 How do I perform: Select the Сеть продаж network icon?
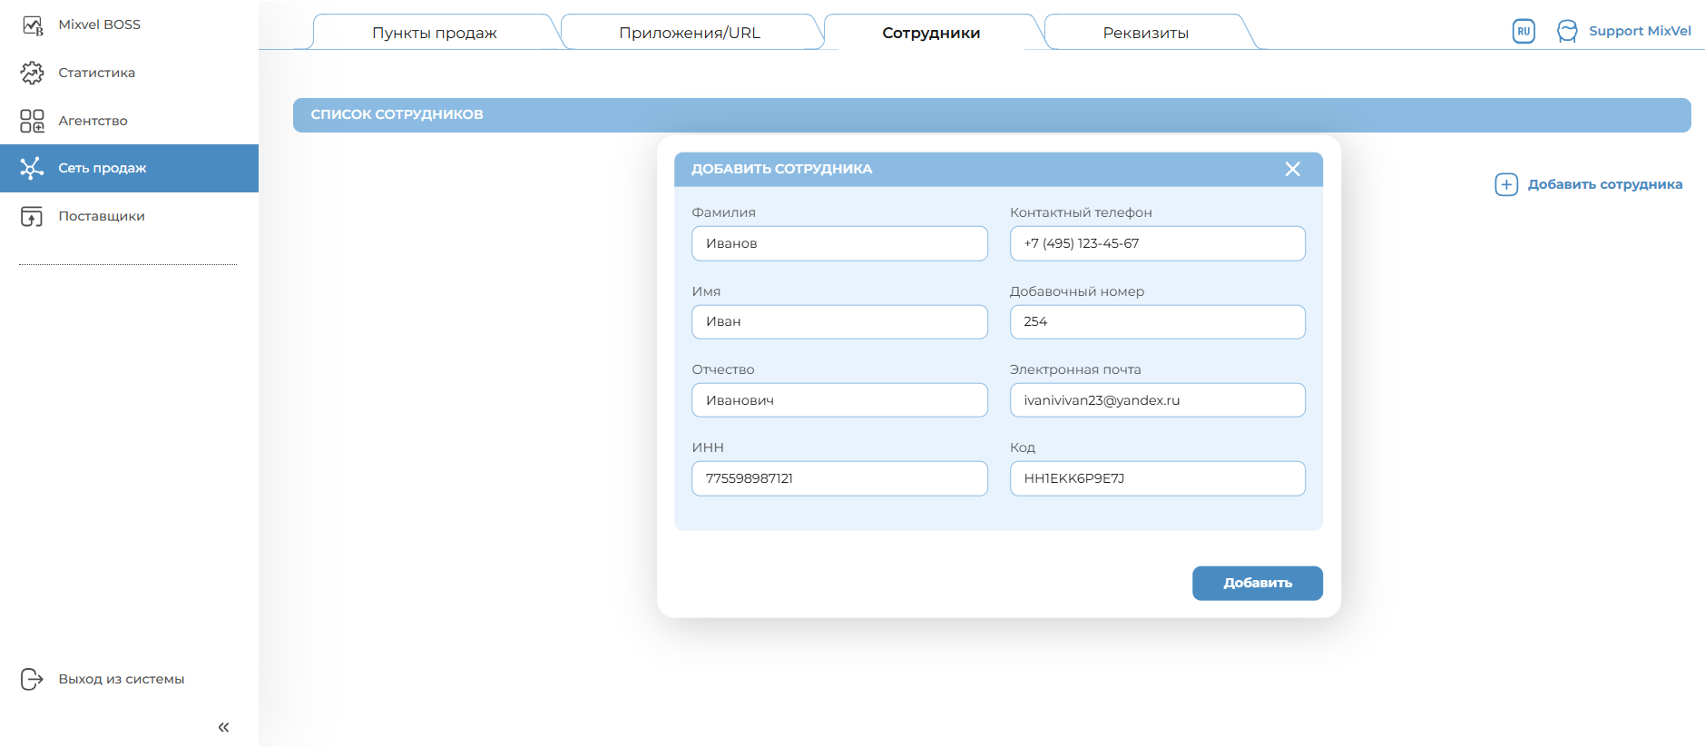(x=32, y=168)
